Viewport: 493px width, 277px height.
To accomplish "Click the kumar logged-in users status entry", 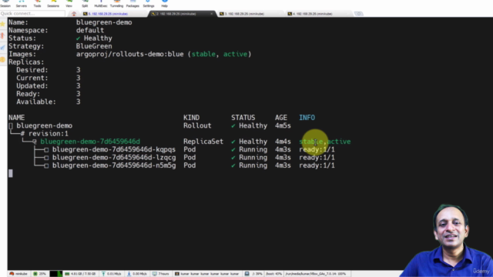I will click(x=207, y=274).
